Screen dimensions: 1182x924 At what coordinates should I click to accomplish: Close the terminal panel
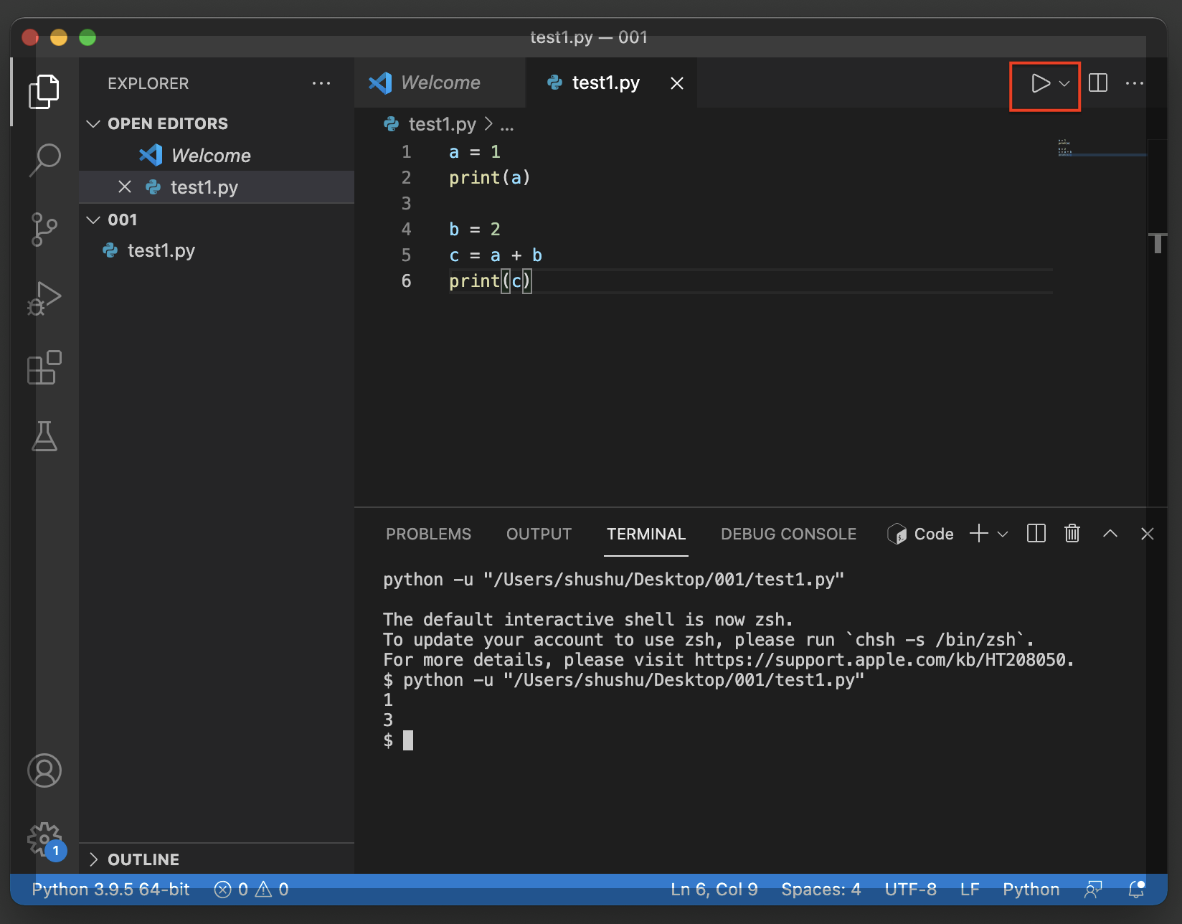[1147, 533]
